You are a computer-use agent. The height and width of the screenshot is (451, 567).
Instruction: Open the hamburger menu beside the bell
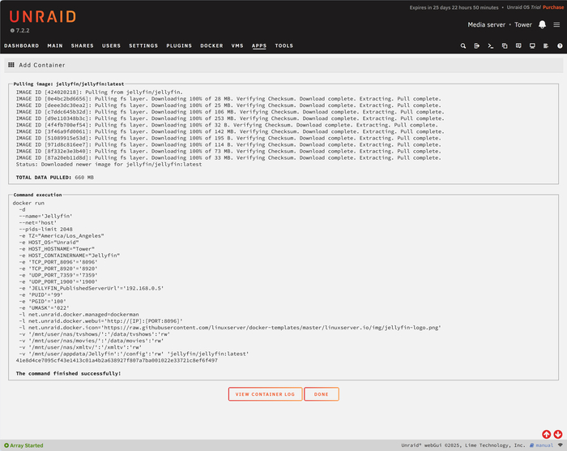(x=556, y=24)
